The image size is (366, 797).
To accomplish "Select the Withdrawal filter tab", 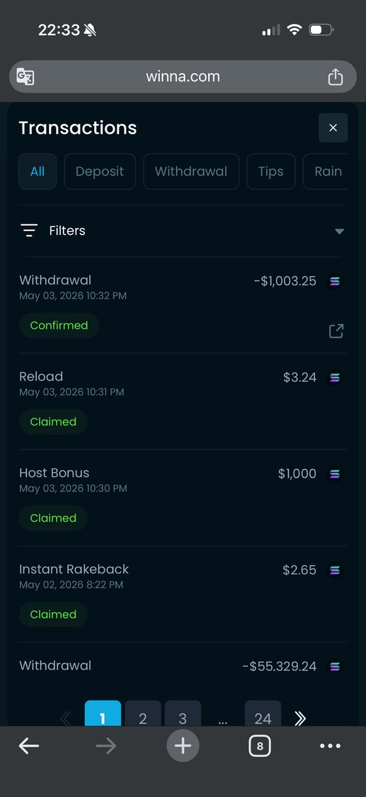I will tap(191, 171).
